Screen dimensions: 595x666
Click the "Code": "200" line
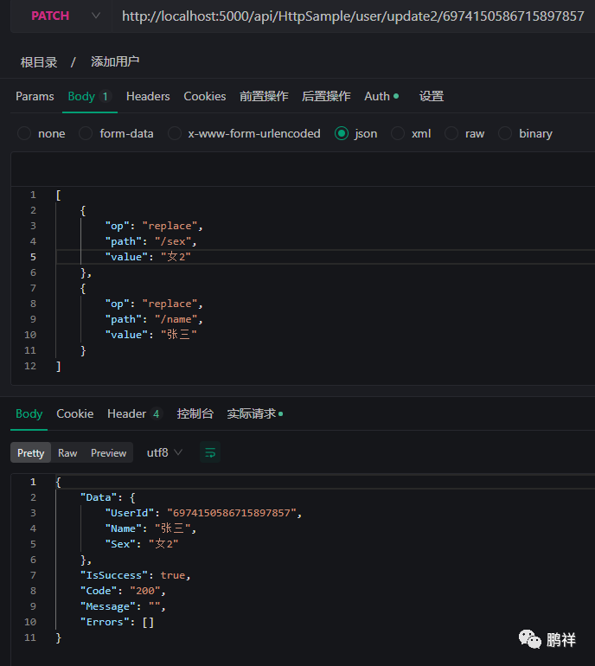pos(123,591)
